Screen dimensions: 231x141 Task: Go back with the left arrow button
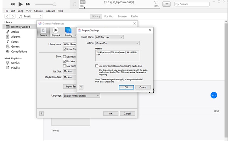click(x=7, y=16)
